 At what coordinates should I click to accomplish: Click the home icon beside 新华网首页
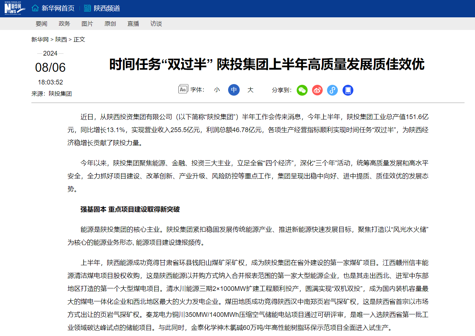35,8
